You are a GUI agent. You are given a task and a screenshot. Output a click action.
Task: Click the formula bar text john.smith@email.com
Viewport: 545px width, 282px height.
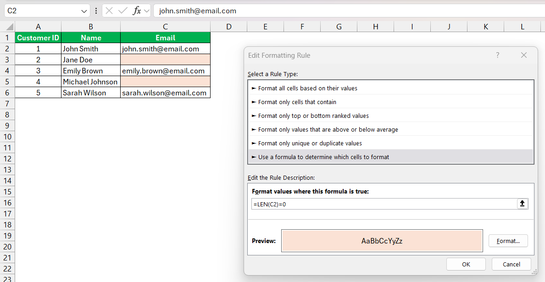click(x=197, y=11)
